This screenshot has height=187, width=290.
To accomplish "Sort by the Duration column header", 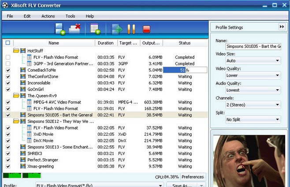I will point(106,43).
